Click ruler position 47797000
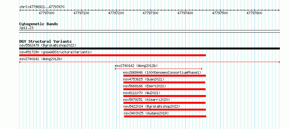 pos(47,13)
